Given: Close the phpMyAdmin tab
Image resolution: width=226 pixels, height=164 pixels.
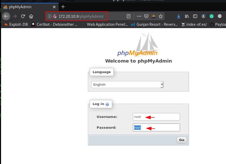Looking at the screenshot, I should (x=54, y=7).
